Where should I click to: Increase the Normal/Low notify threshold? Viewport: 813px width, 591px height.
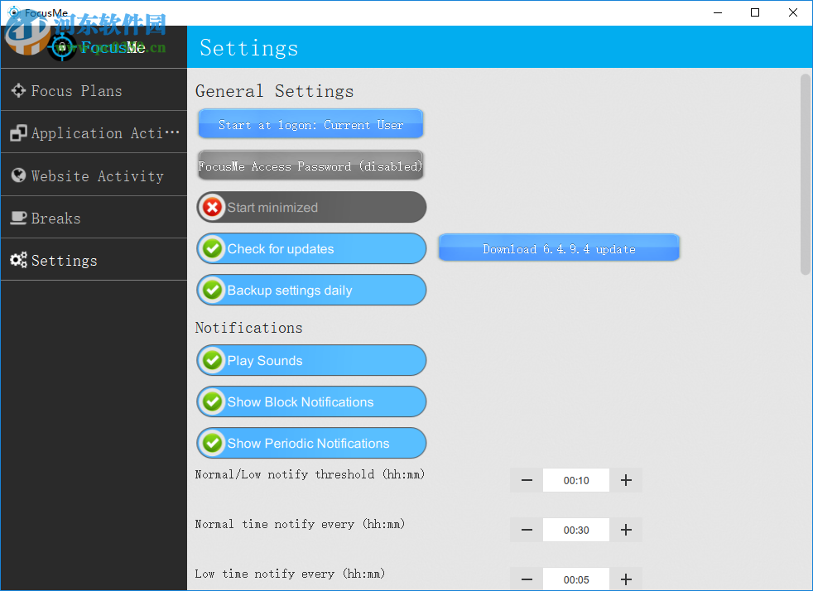point(626,480)
